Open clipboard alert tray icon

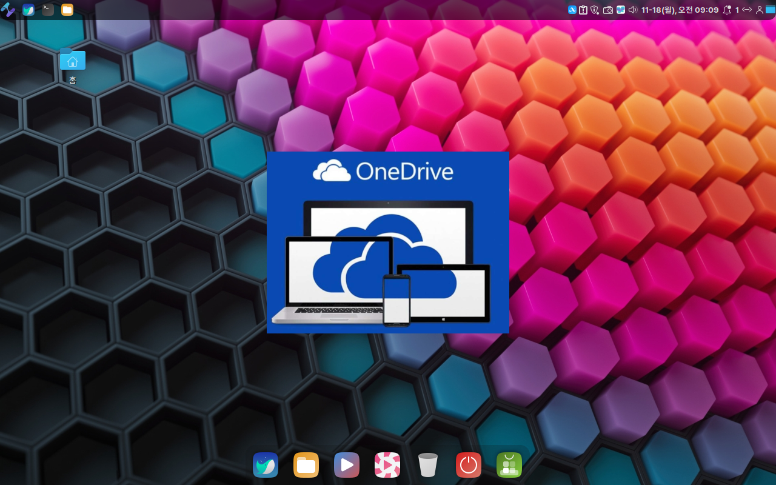pos(583,10)
